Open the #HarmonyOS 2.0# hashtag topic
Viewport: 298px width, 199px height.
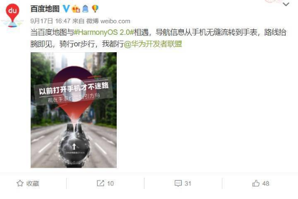coord(104,32)
